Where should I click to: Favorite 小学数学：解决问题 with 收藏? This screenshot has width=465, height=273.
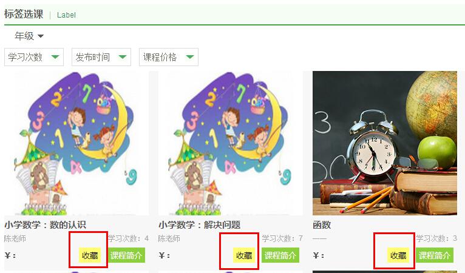[244, 255]
